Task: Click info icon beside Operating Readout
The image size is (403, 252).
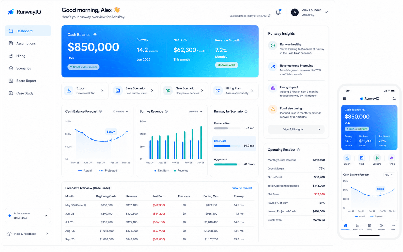Action: point(299,150)
